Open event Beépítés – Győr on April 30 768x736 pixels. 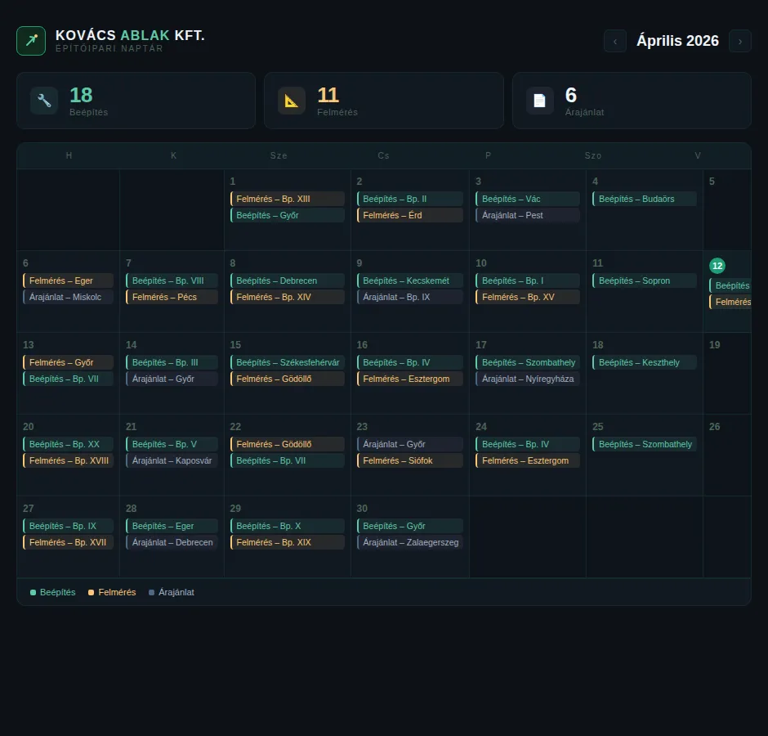[x=410, y=526]
